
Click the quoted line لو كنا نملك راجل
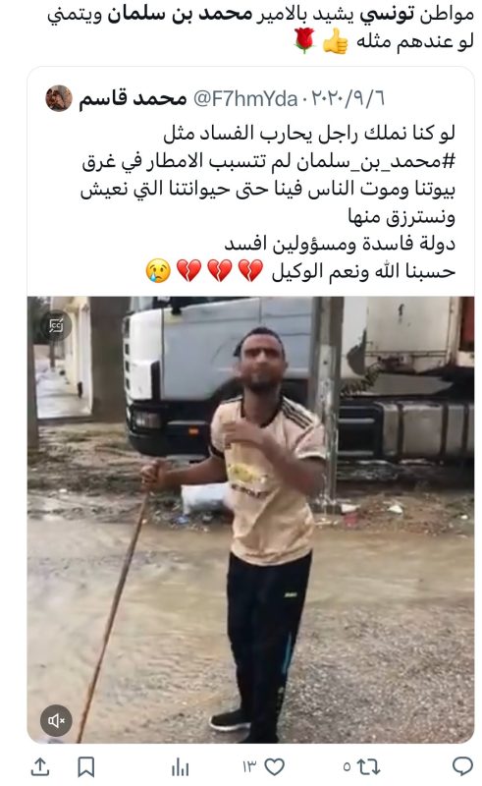pos(309,134)
